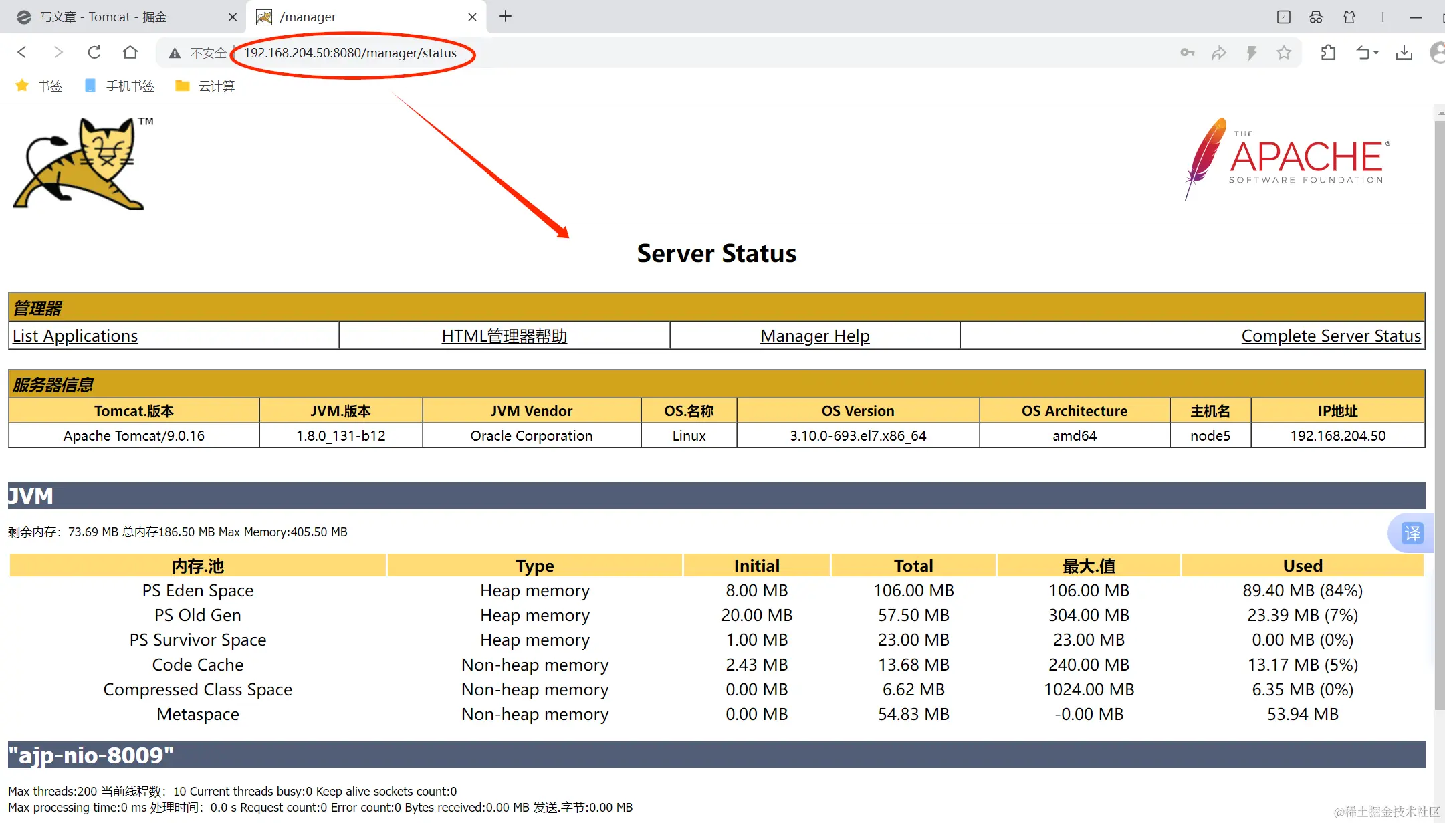Click the floating translate page icon
The height and width of the screenshot is (823, 1445).
pos(1412,533)
